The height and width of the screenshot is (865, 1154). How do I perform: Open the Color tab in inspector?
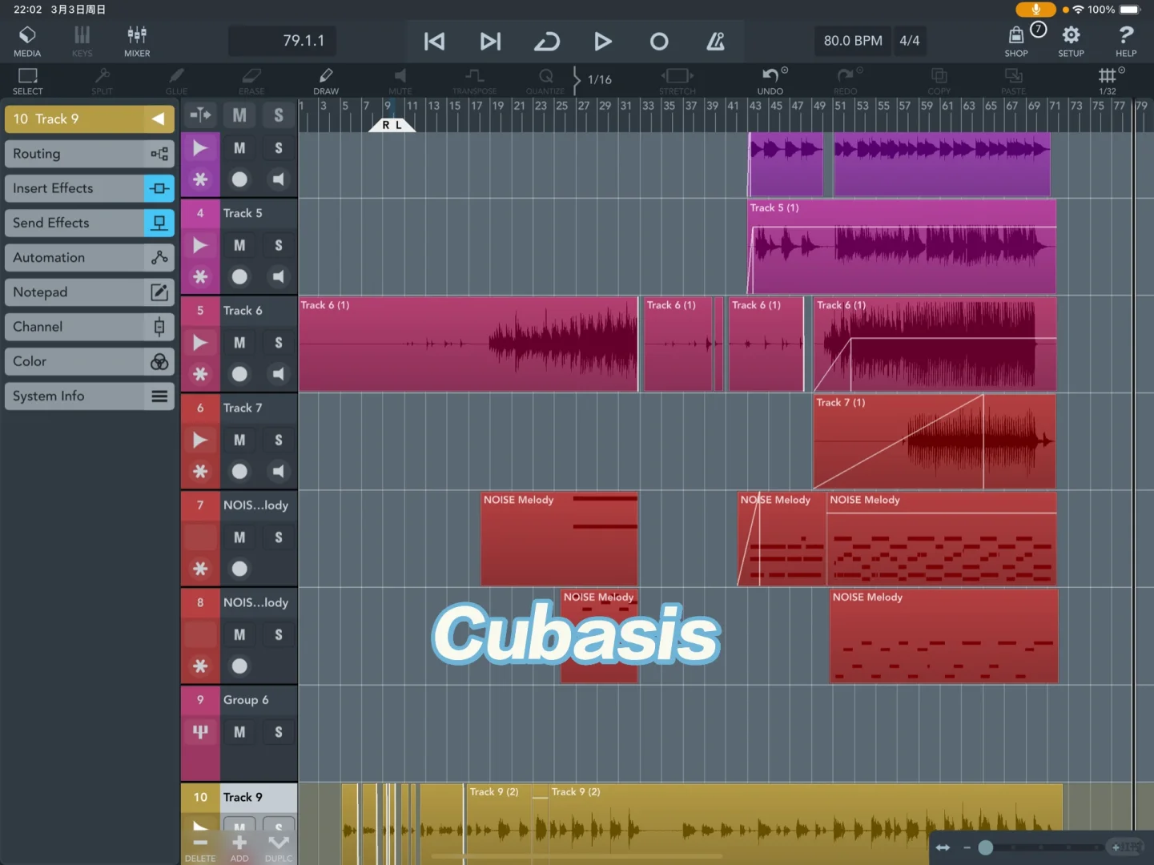coord(89,361)
